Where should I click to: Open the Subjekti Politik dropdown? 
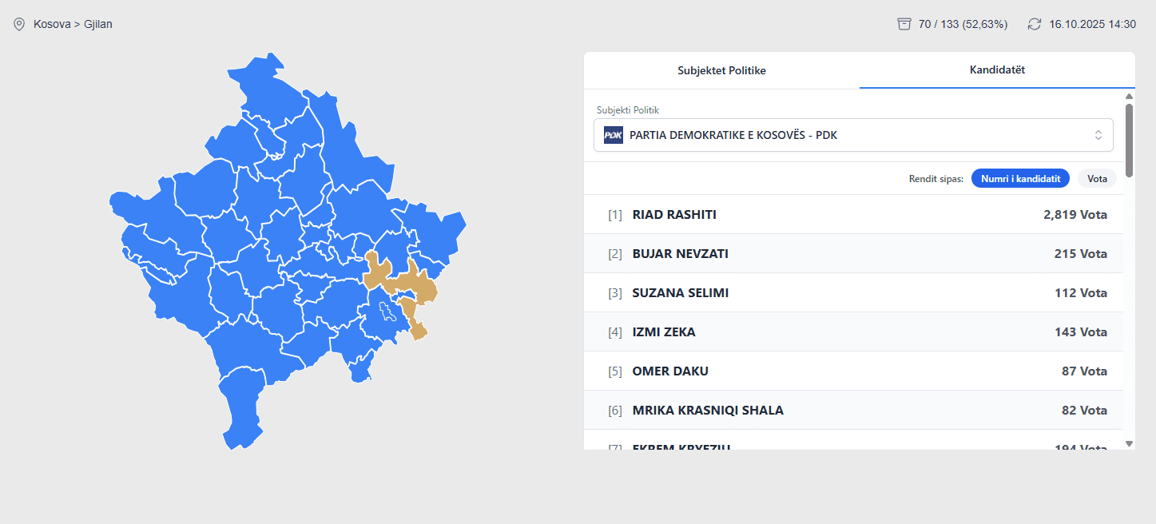click(852, 135)
